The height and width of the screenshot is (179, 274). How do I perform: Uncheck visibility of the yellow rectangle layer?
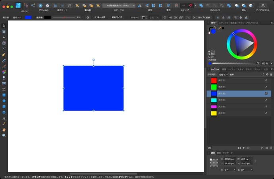(x=266, y=113)
